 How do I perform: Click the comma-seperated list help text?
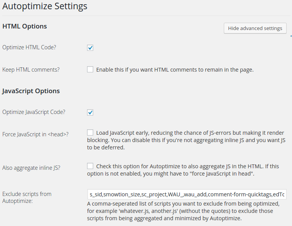click(x=183, y=211)
